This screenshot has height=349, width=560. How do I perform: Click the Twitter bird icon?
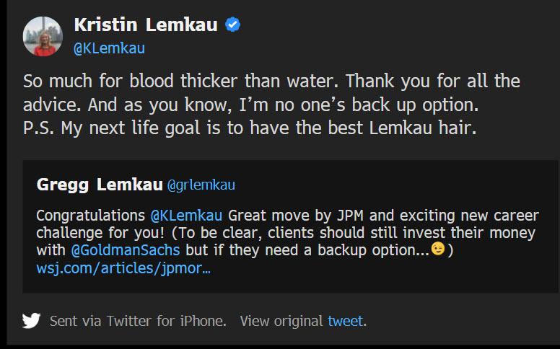coord(31,320)
